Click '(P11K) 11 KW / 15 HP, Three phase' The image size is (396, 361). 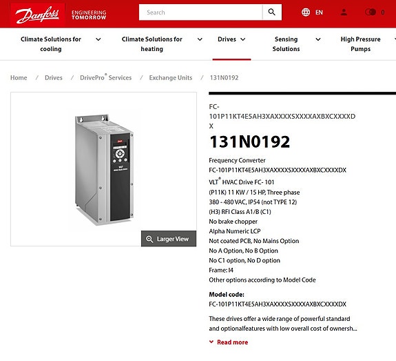254,193
